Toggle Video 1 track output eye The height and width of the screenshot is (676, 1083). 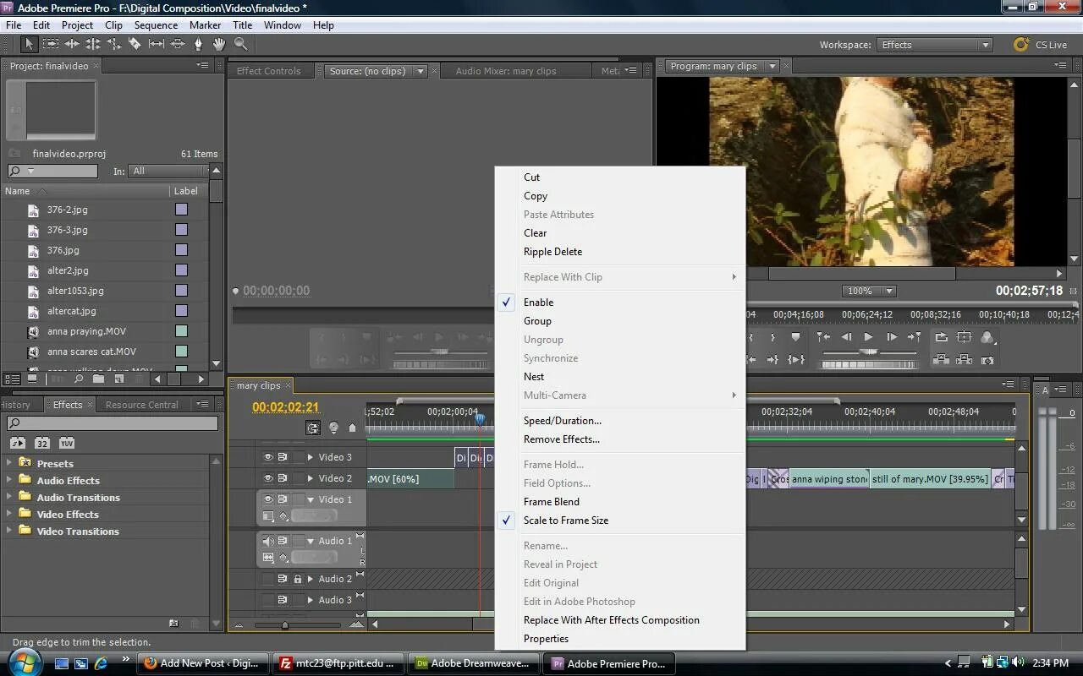coord(268,499)
